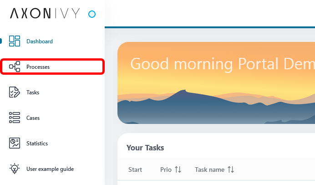The width and height of the screenshot is (315, 185).
Task: Click the User example guide lightbulb icon
Action: [x=15, y=169]
